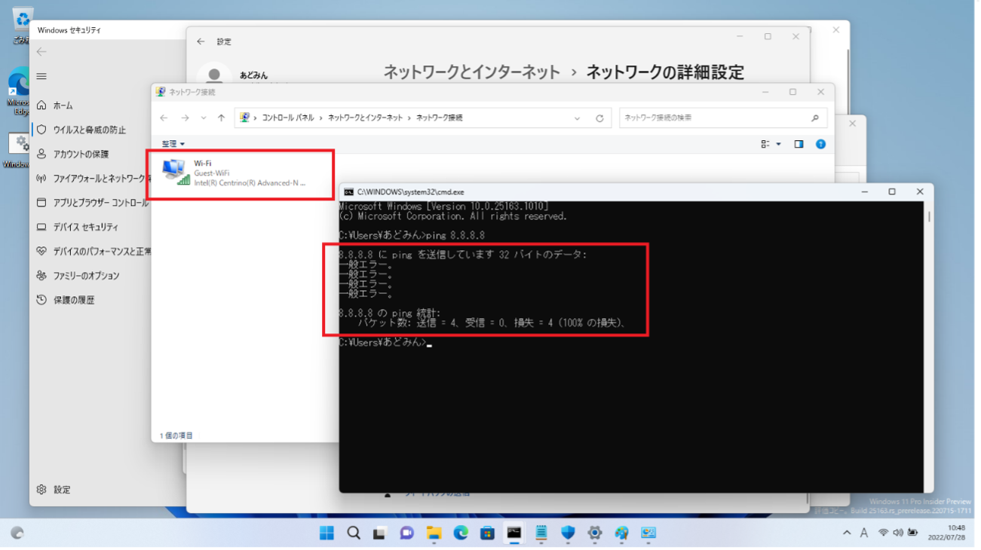Select the Wi-Fi adapter icon
The width and height of the screenshot is (981, 550).
click(x=176, y=172)
